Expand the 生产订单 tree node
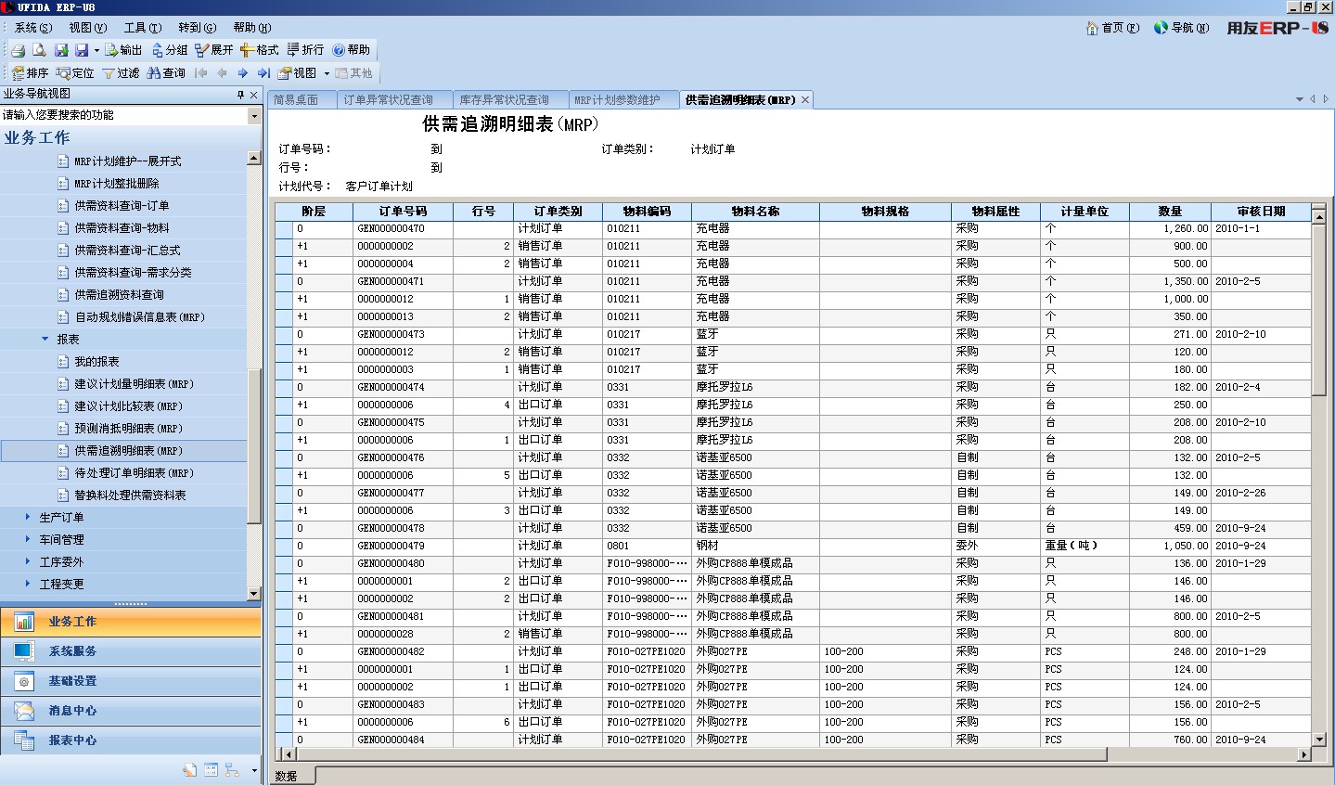Viewport: 1335px width, 785px height. tap(28, 517)
